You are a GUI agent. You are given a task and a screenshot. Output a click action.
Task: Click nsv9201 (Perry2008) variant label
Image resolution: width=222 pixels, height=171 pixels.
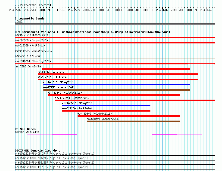[x=29, y=56]
